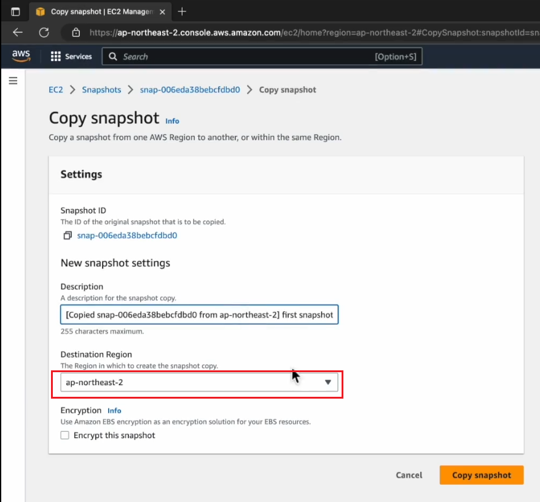Click the New snapshot settings heading
This screenshot has height=502, width=540.
(x=115, y=263)
